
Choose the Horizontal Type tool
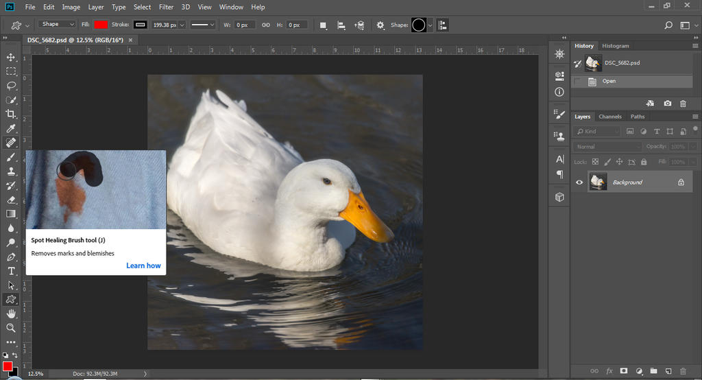coord(11,271)
